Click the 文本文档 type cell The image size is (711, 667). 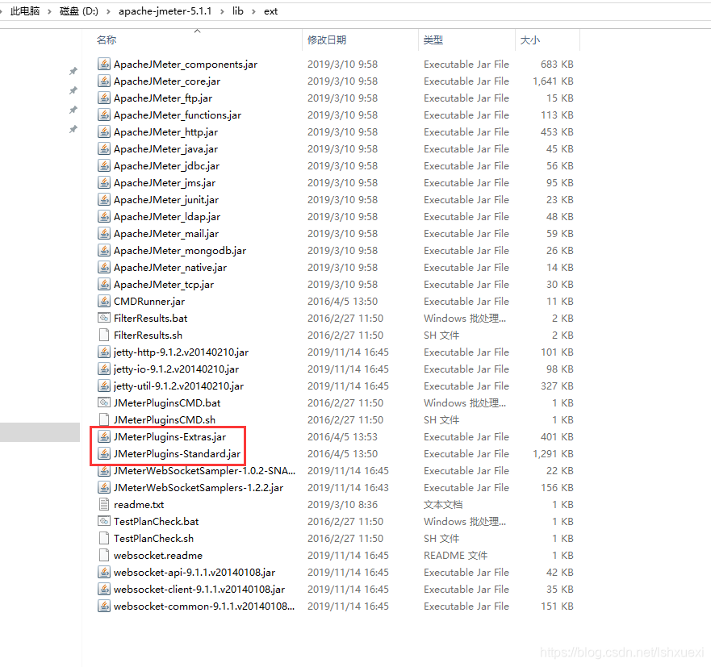coord(443,504)
